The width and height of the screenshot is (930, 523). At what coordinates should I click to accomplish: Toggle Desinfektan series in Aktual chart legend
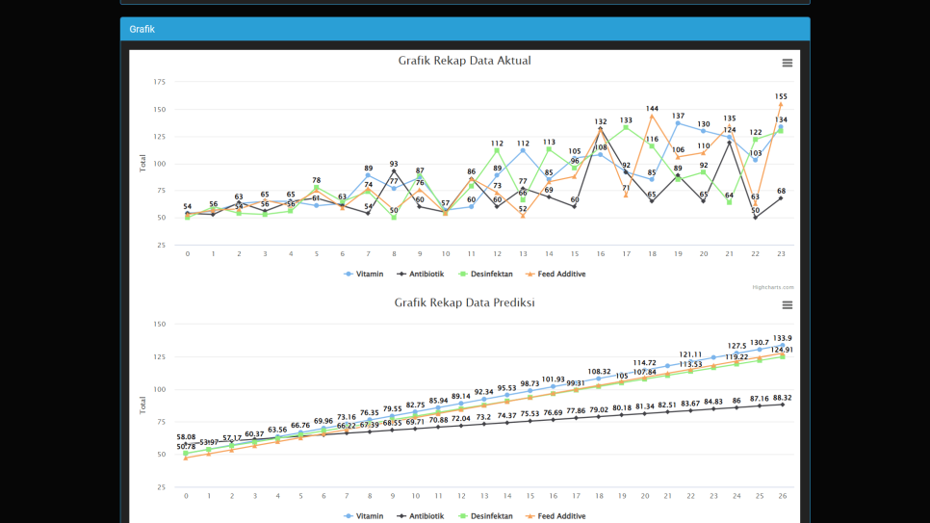486,275
